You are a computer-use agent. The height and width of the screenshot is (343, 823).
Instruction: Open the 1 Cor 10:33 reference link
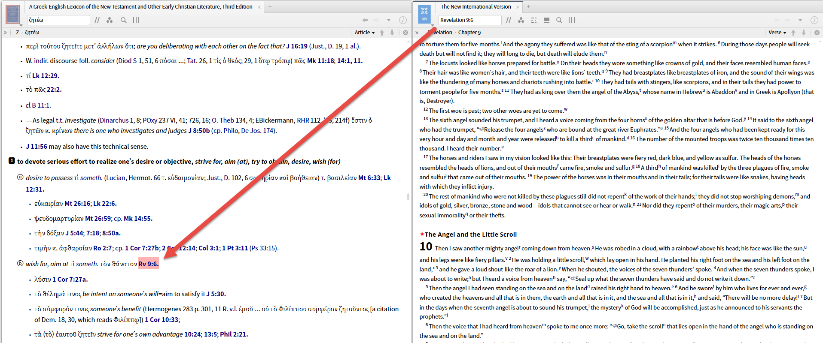coord(162,320)
